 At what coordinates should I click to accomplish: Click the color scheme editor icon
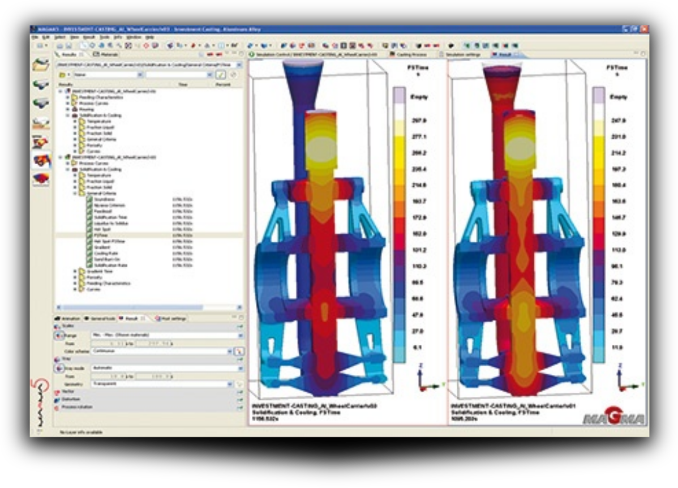(x=239, y=352)
